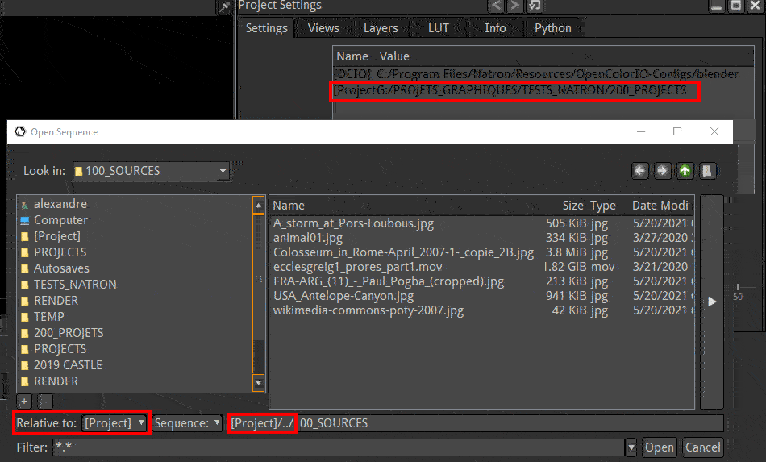Undo arrow in Project Settings header
Image resolution: width=766 pixels, height=462 pixels.
click(x=497, y=6)
